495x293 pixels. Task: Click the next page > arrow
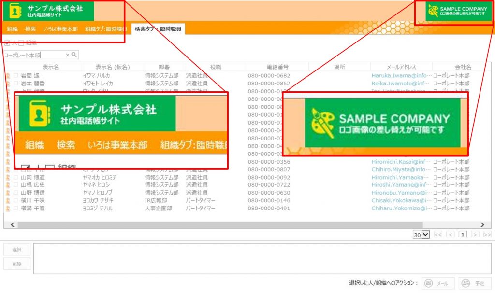coord(475,235)
